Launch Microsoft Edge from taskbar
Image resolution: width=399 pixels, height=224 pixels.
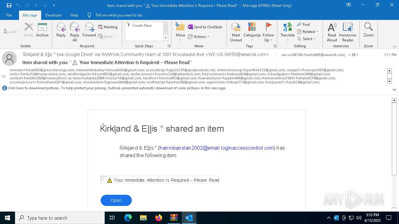(x=128, y=218)
